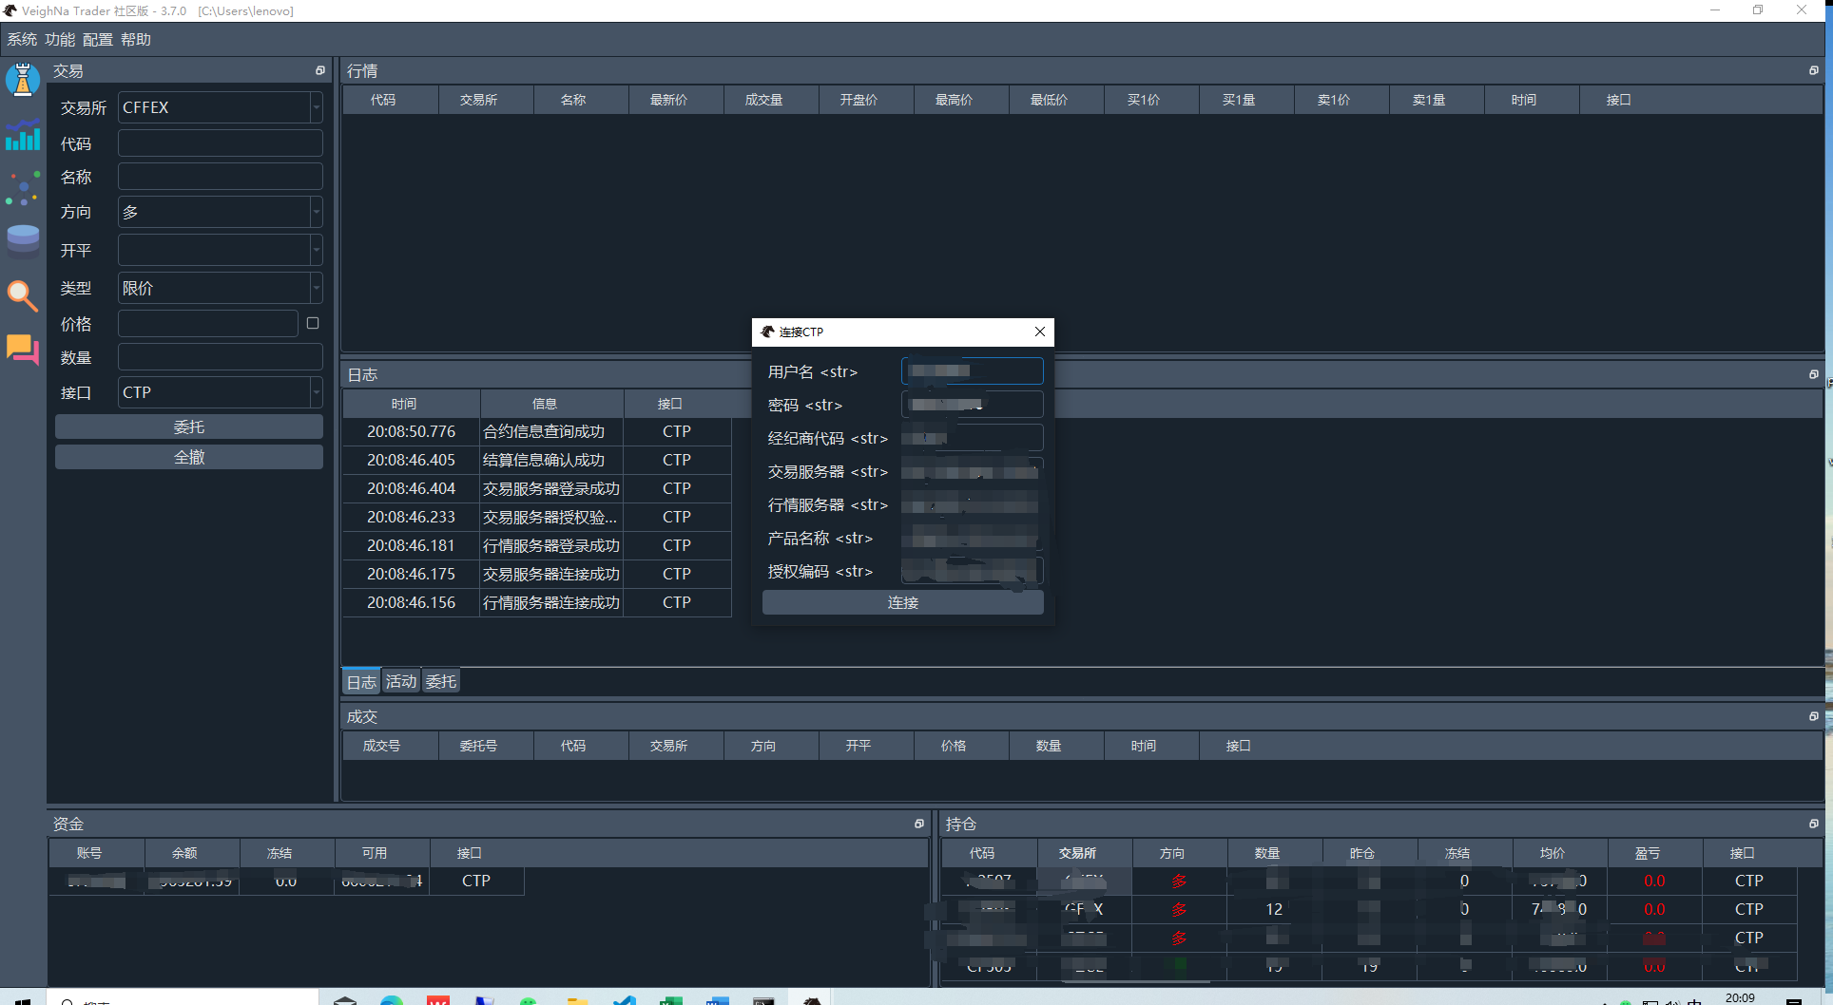Image resolution: width=1833 pixels, height=1005 pixels.
Task: Open the chess rook strategy icon
Action: coord(23,80)
